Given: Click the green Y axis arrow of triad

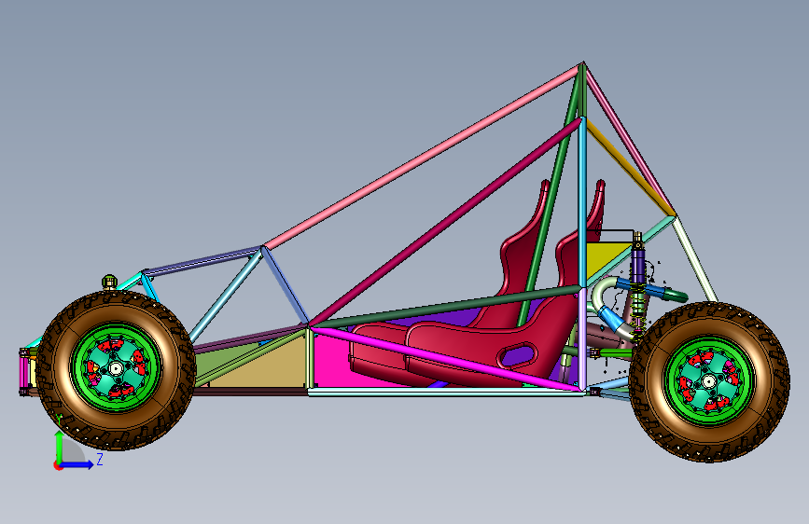Looking at the screenshot, I should (x=59, y=446).
